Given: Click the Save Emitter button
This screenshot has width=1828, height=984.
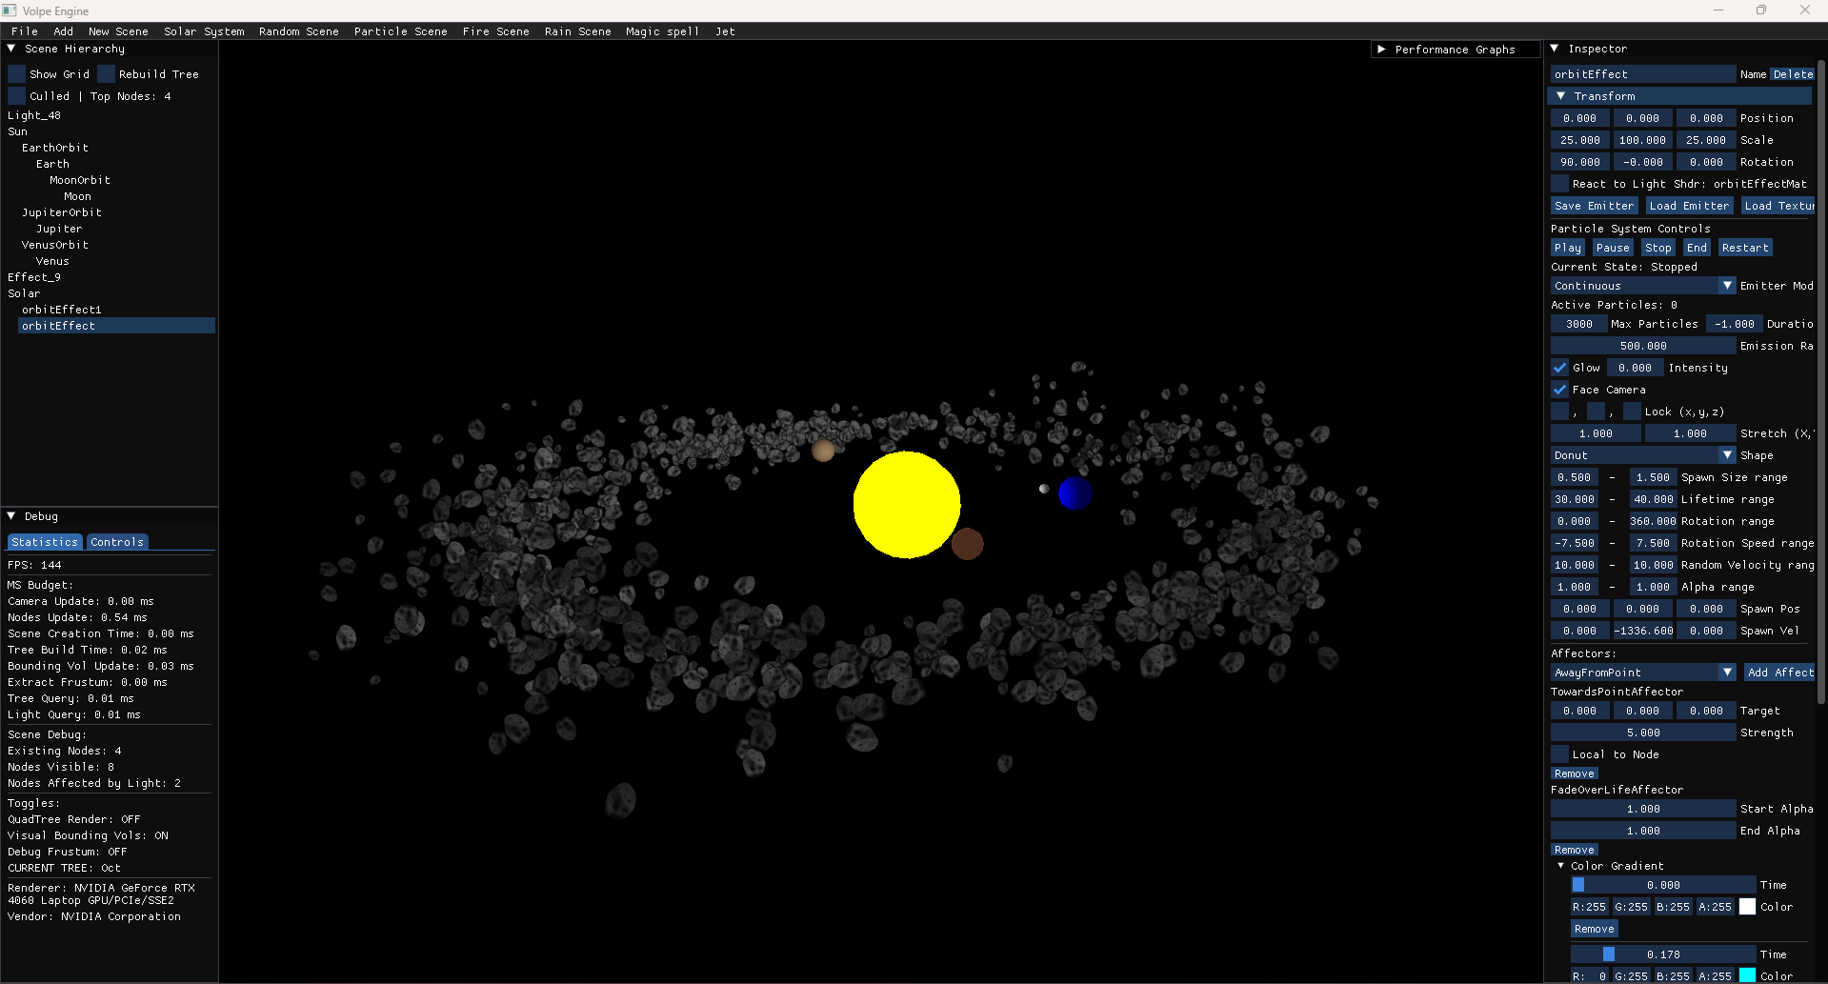Looking at the screenshot, I should click(x=1594, y=205).
